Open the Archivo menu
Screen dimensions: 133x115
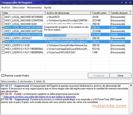click(x=6, y=7)
